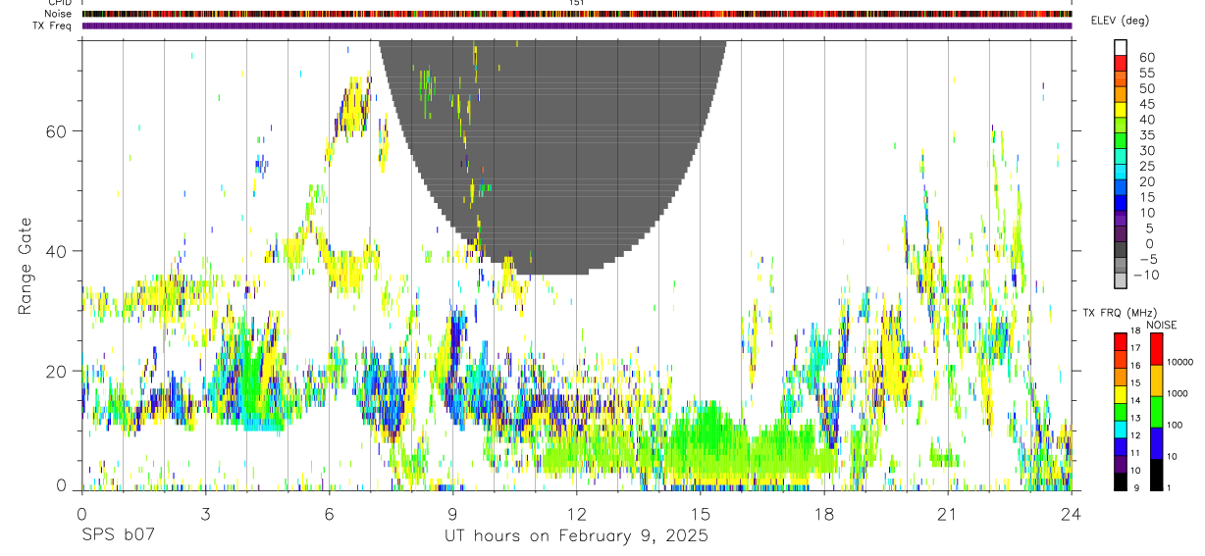This screenshot has width=1205, height=556.
Task: Click the ELEV colorbar label '35'
Action: tap(1146, 135)
